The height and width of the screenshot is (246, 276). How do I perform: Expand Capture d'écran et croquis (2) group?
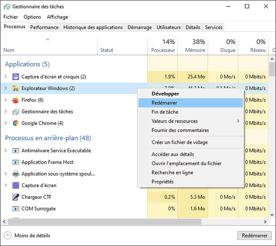6,76
